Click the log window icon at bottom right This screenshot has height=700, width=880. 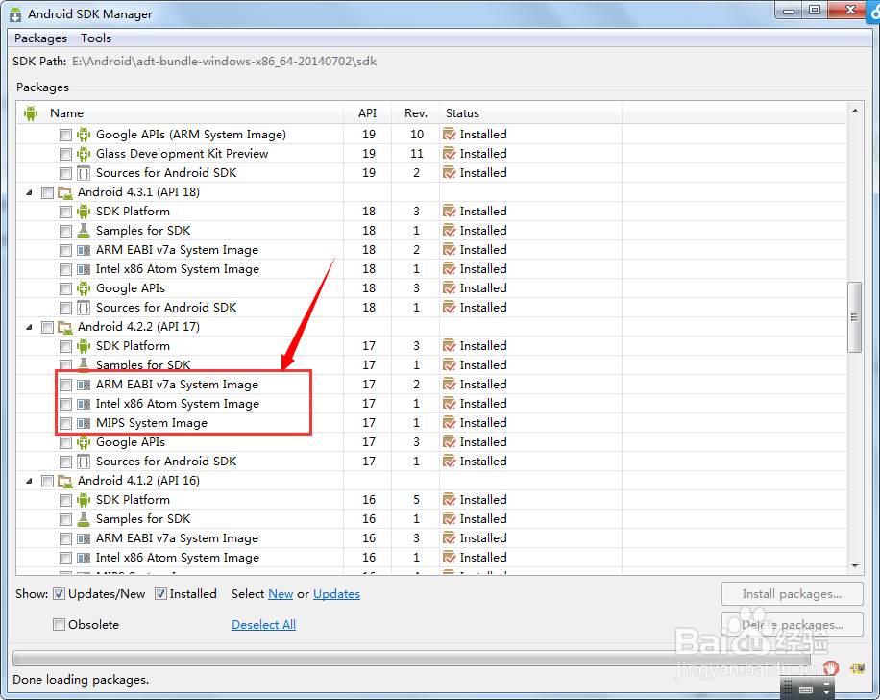(x=858, y=668)
